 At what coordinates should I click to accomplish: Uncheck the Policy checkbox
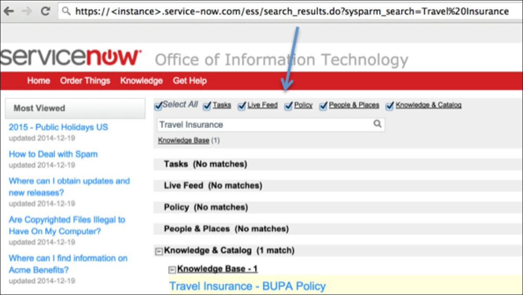click(x=288, y=106)
